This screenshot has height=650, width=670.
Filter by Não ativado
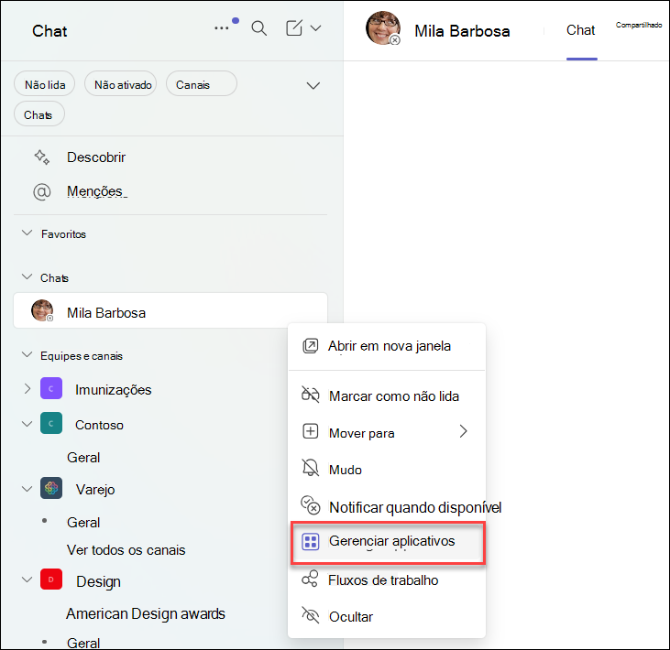(x=120, y=84)
